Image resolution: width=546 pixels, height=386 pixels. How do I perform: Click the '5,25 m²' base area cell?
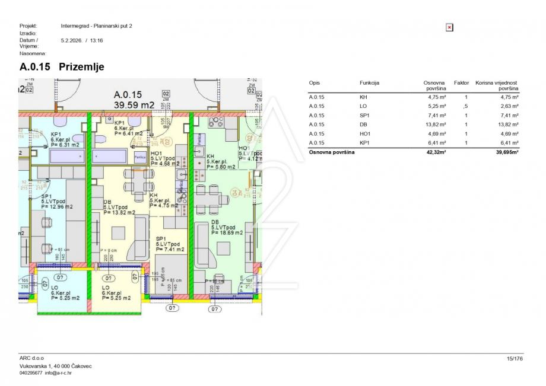pyautogui.click(x=437, y=106)
